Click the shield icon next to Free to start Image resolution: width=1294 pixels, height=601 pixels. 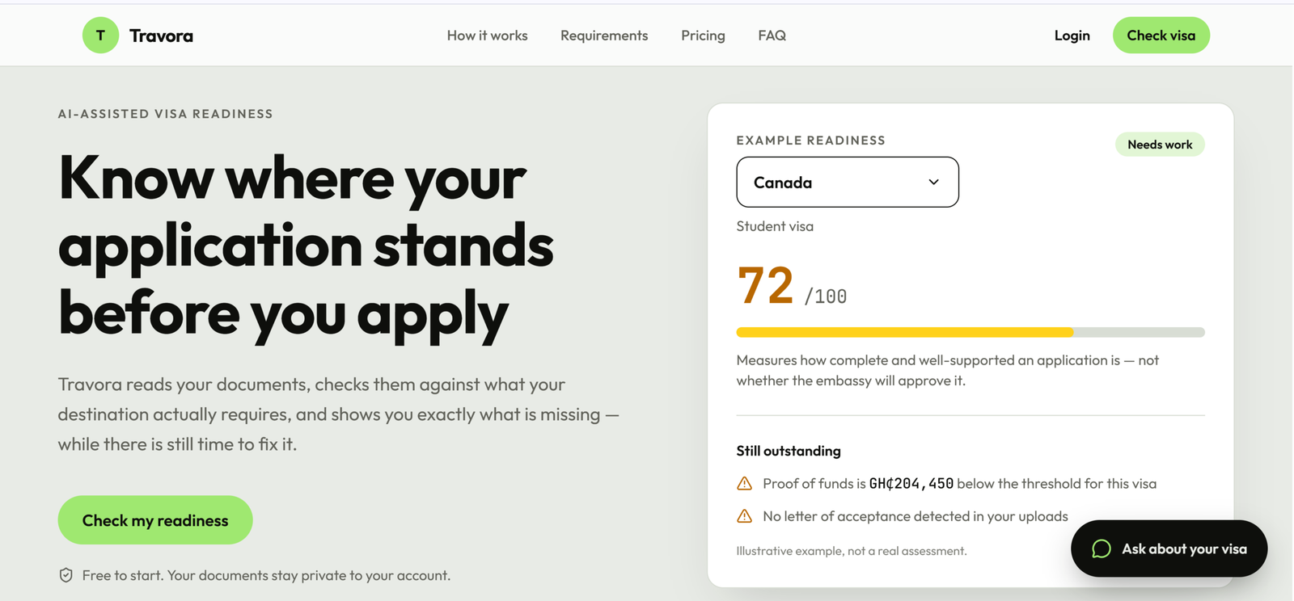pos(66,575)
